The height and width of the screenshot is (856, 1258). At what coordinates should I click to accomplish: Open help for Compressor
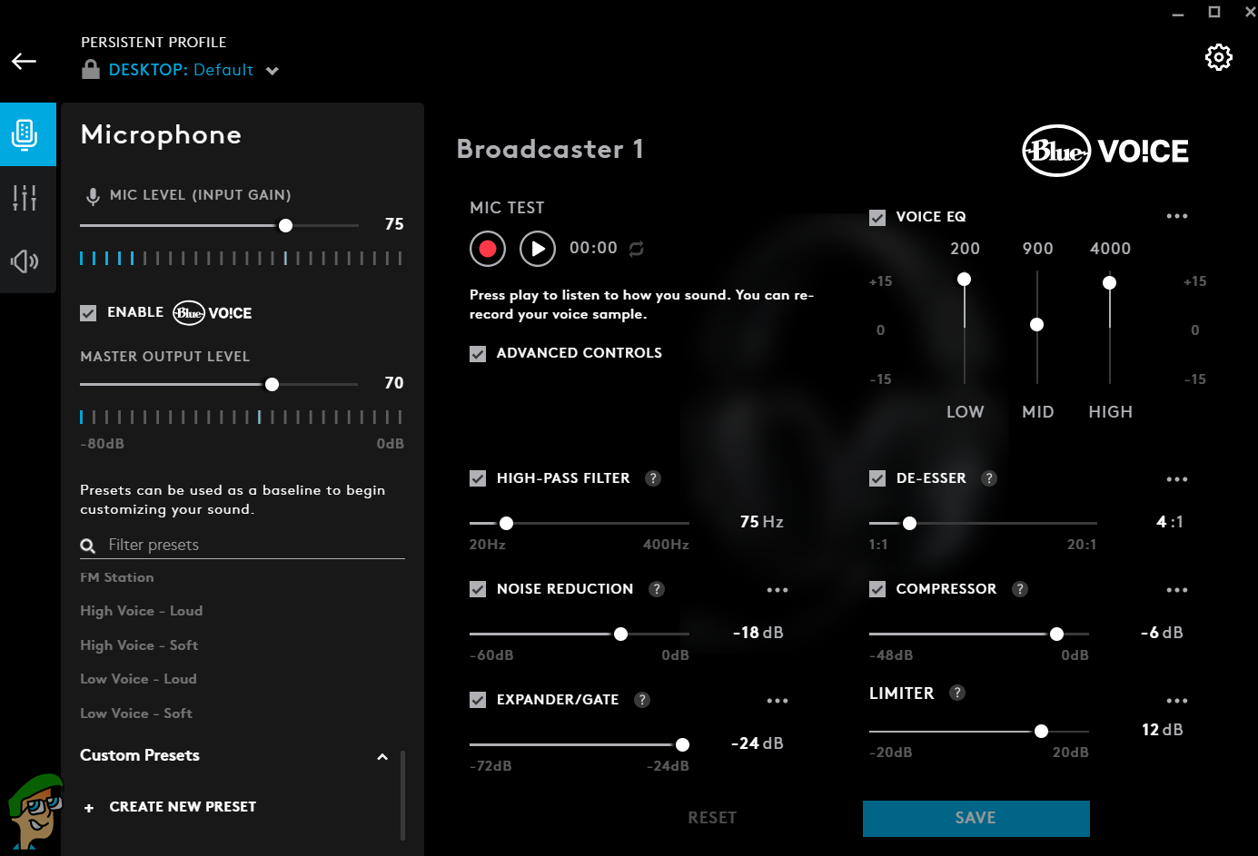(1020, 589)
